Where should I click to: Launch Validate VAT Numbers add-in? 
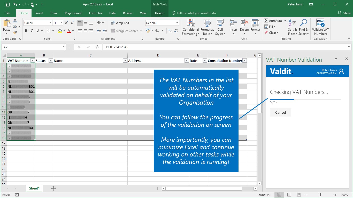coord(320,27)
